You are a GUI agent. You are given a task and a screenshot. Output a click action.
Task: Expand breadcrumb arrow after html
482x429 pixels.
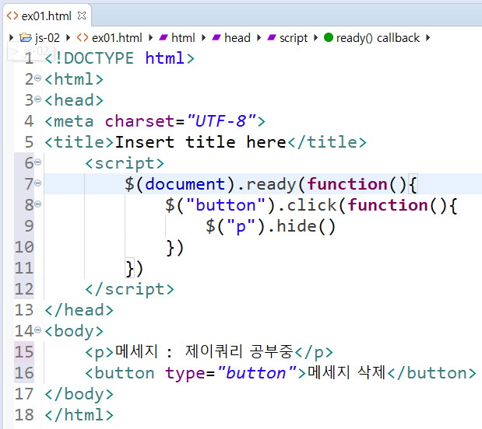(203, 38)
